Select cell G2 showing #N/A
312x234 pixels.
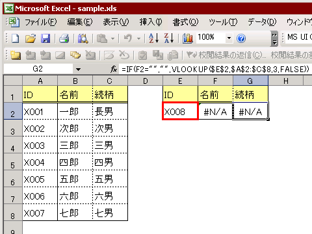pyautogui.click(x=250, y=110)
